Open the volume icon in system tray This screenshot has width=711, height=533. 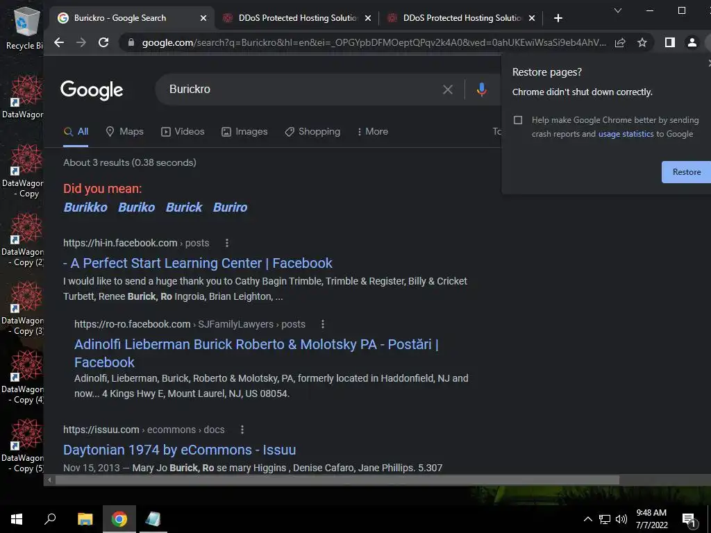pyautogui.click(x=621, y=519)
